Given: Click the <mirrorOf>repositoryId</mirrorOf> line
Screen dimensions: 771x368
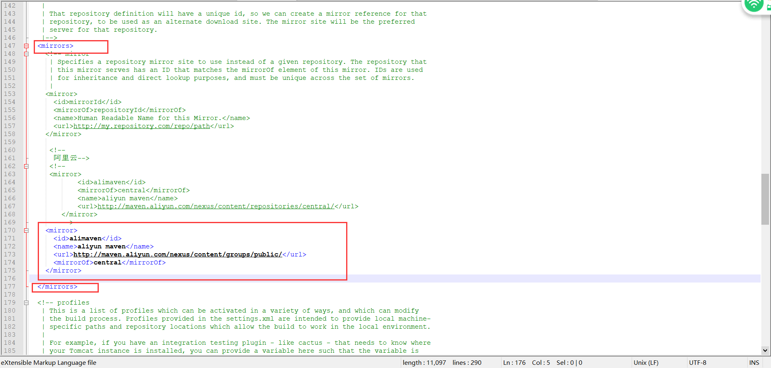Looking at the screenshot, I should click(x=120, y=110).
